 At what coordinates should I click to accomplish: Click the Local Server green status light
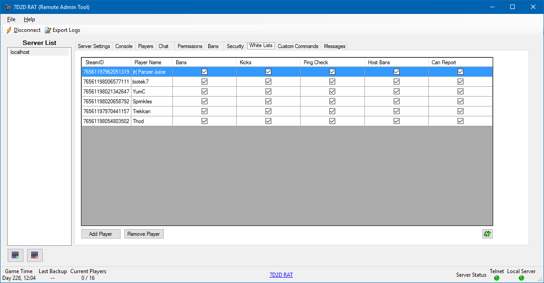(522, 278)
